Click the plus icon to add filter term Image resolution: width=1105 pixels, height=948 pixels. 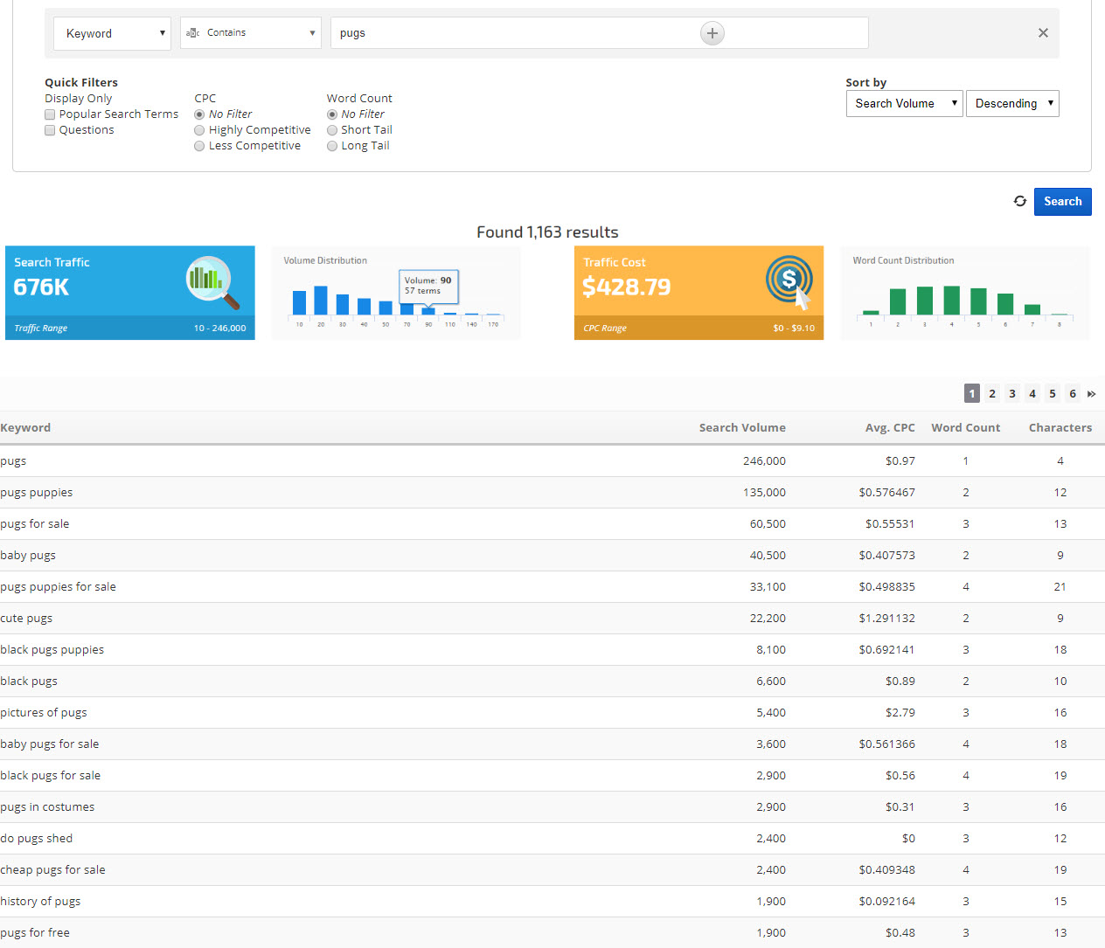pyautogui.click(x=712, y=33)
